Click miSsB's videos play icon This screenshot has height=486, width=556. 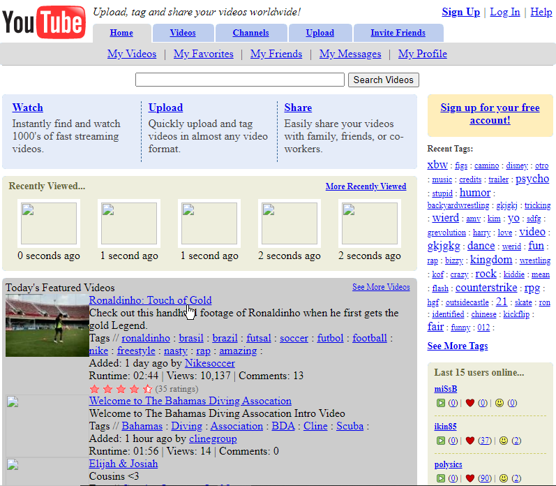point(441,403)
